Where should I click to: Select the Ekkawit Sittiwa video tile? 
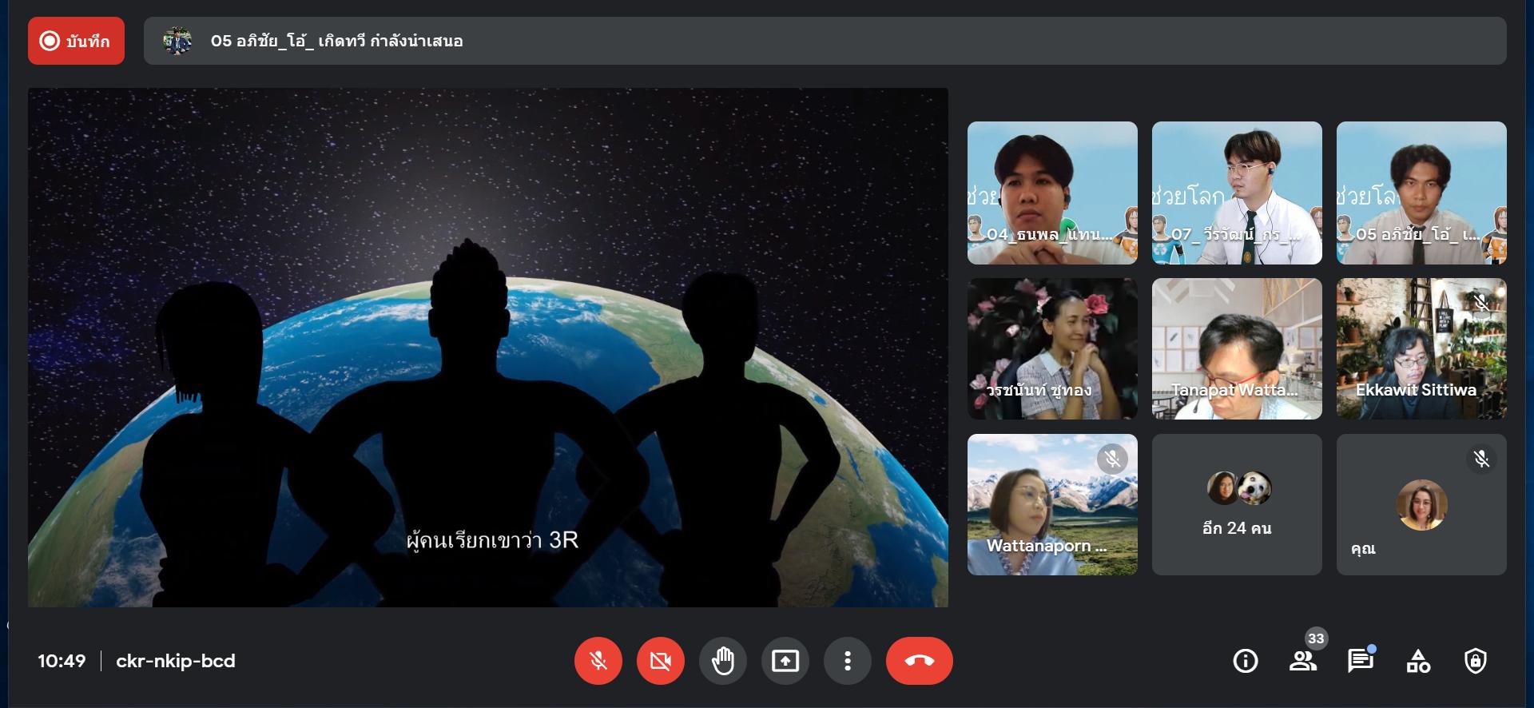click(1421, 348)
